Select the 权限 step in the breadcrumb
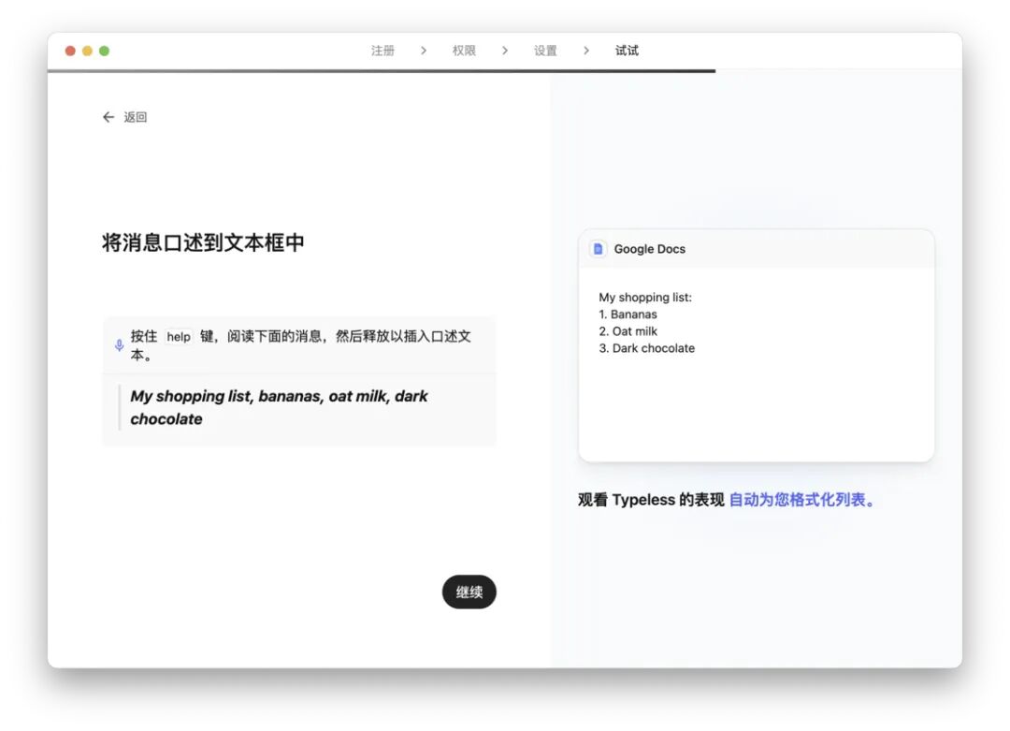 464,51
